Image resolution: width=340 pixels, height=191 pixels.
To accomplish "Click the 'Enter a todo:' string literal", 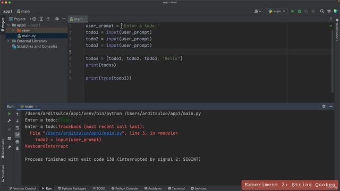I will coord(140,26).
